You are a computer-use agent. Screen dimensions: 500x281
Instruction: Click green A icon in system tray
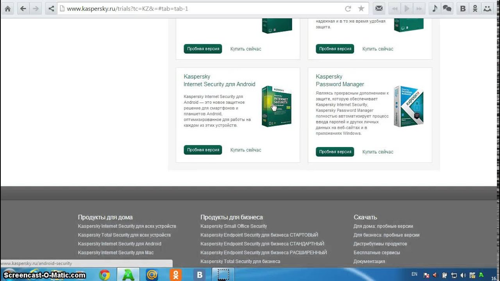click(481, 275)
